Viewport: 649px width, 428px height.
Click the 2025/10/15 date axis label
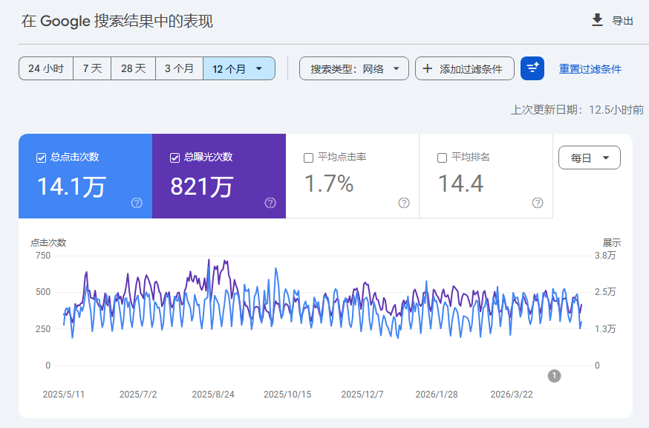pyautogui.click(x=287, y=395)
